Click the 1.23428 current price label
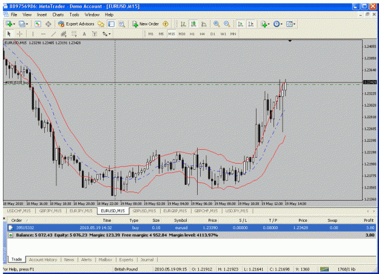 coord(371,82)
